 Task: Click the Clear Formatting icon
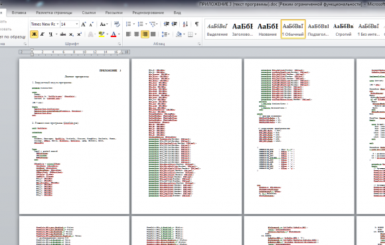(117, 24)
